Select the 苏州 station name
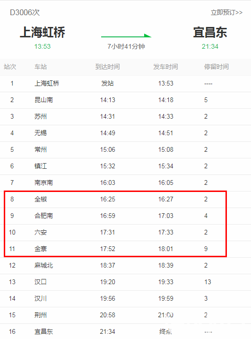Viewport: 251px width, 339px height. [x=41, y=116]
